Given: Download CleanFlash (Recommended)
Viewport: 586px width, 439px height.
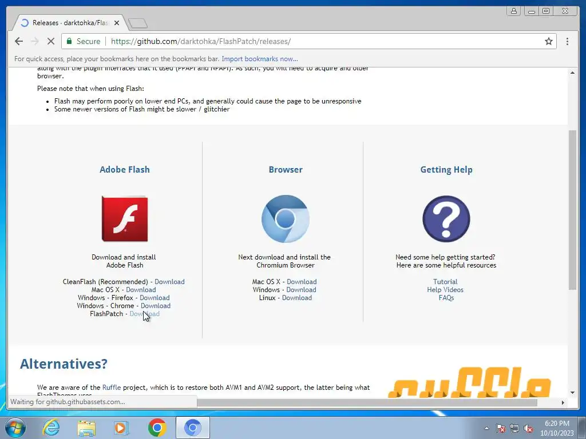Looking at the screenshot, I should (x=169, y=282).
